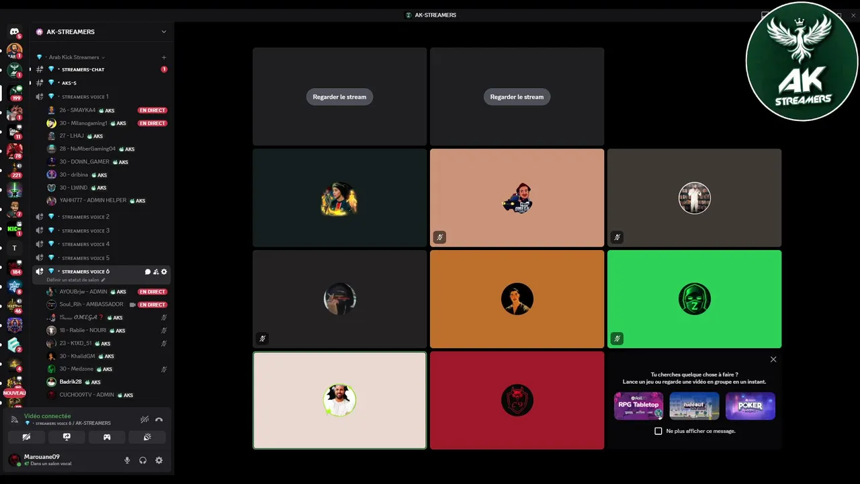Viewport: 860px width, 484px height.
Task: Open Marouane09 account panel
Action: coord(60,460)
